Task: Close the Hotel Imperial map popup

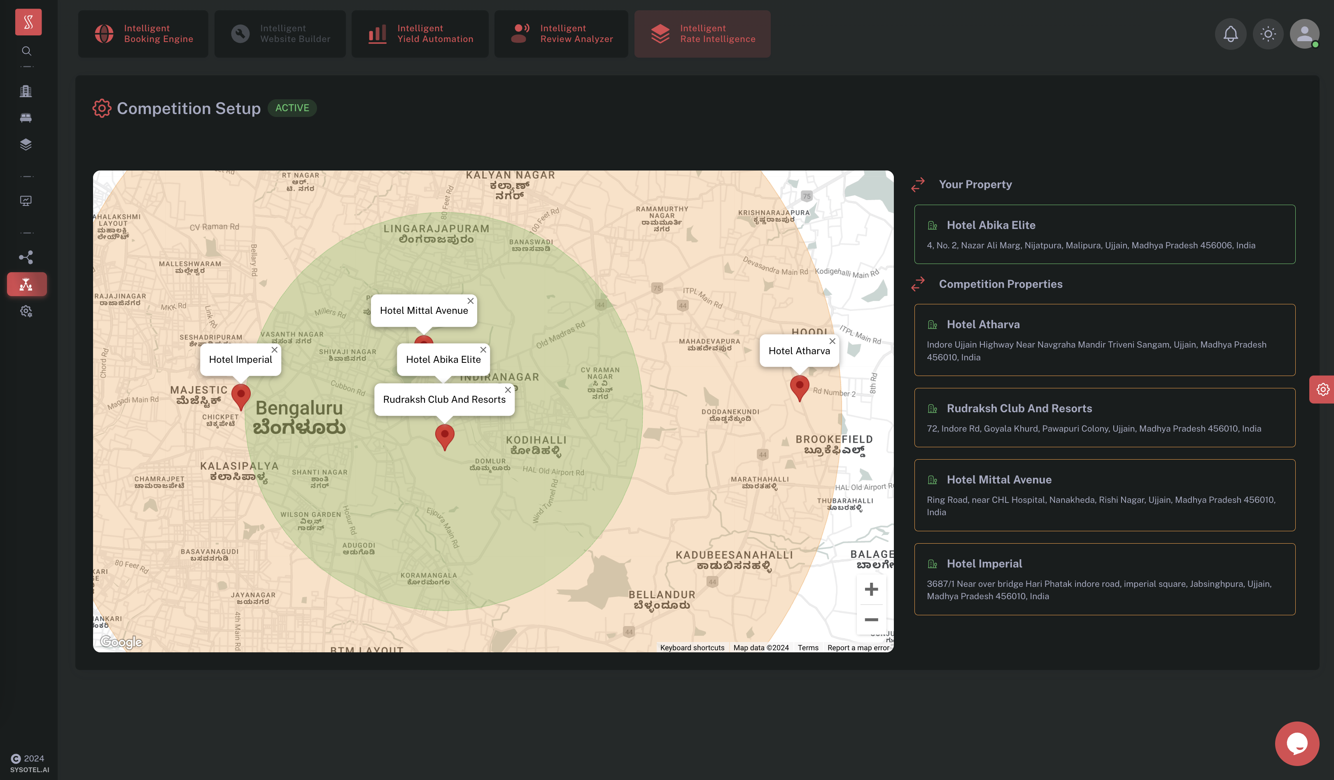Action: [274, 350]
